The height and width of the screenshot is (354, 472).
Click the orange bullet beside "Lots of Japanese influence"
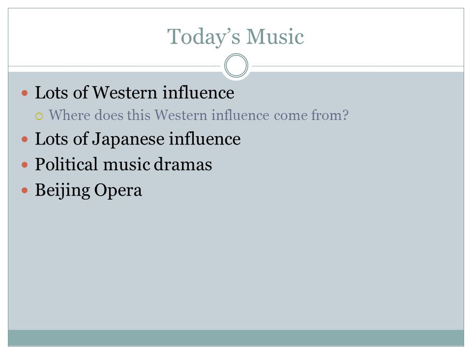click(x=25, y=139)
